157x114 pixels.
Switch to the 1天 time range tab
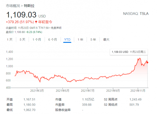pyautogui.click(x=9, y=39)
